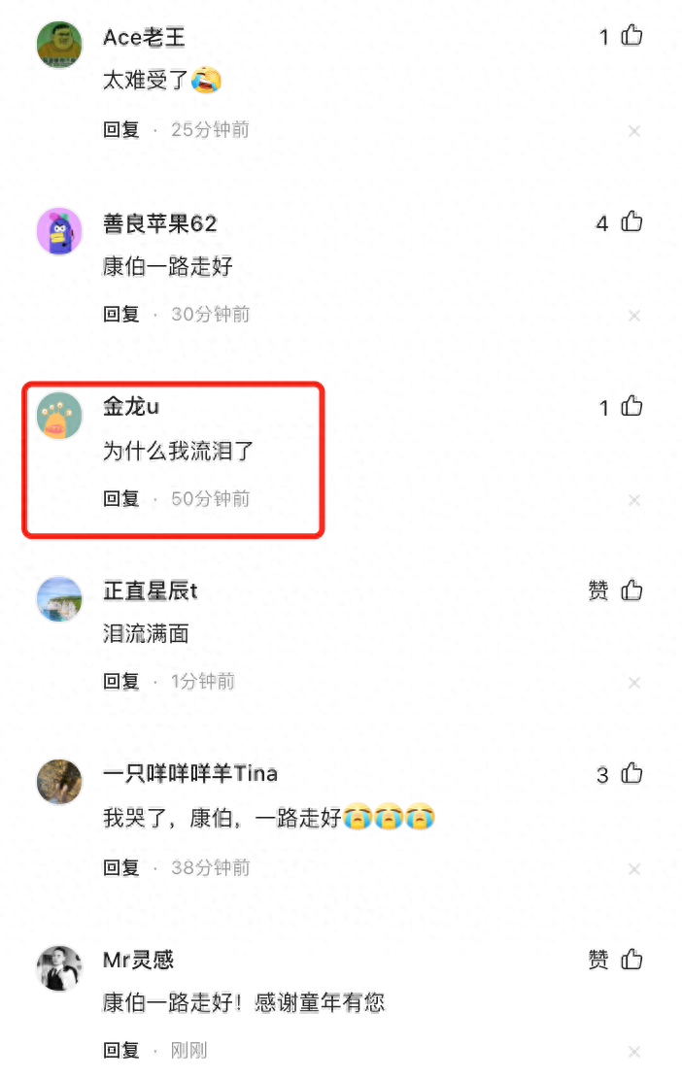Reply to Ace老王's comment

click(x=121, y=129)
